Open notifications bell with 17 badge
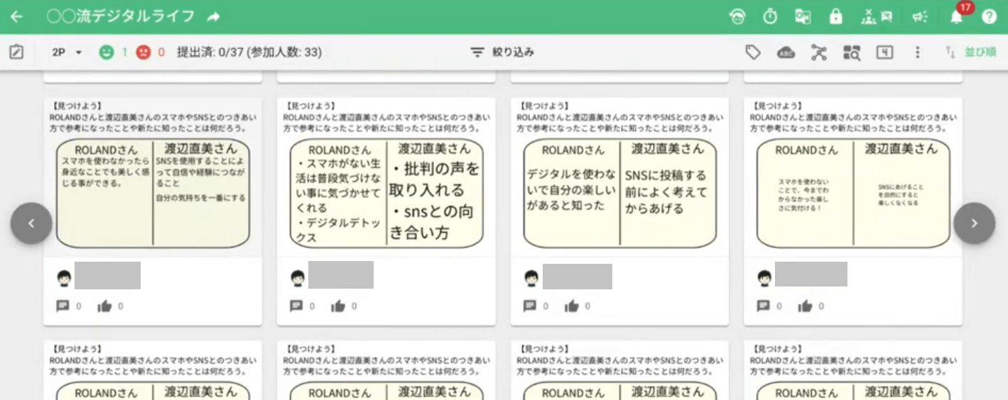The image size is (1008, 400). [957, 17]
